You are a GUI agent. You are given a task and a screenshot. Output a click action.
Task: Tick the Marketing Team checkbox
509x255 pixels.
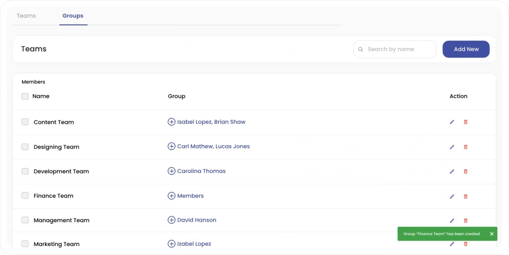pos(25,244)
